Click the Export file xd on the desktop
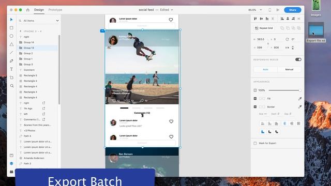 point(316,32)
